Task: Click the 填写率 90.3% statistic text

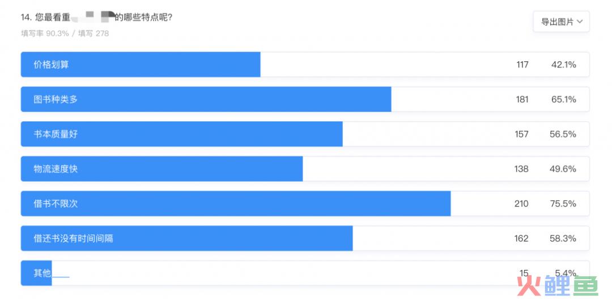Action: coord(45,33)
